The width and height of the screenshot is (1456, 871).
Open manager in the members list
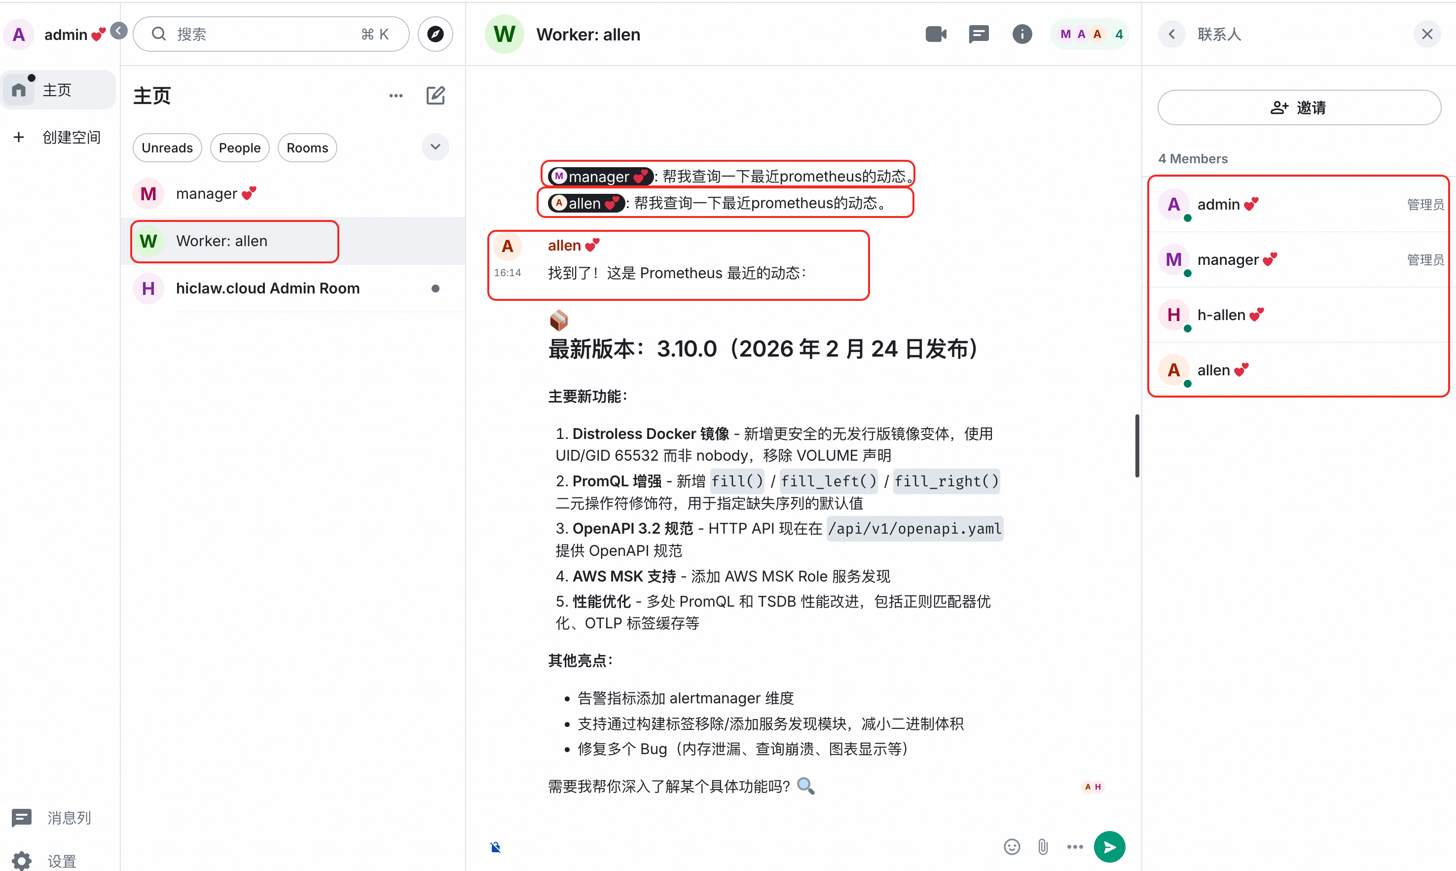1299,259
